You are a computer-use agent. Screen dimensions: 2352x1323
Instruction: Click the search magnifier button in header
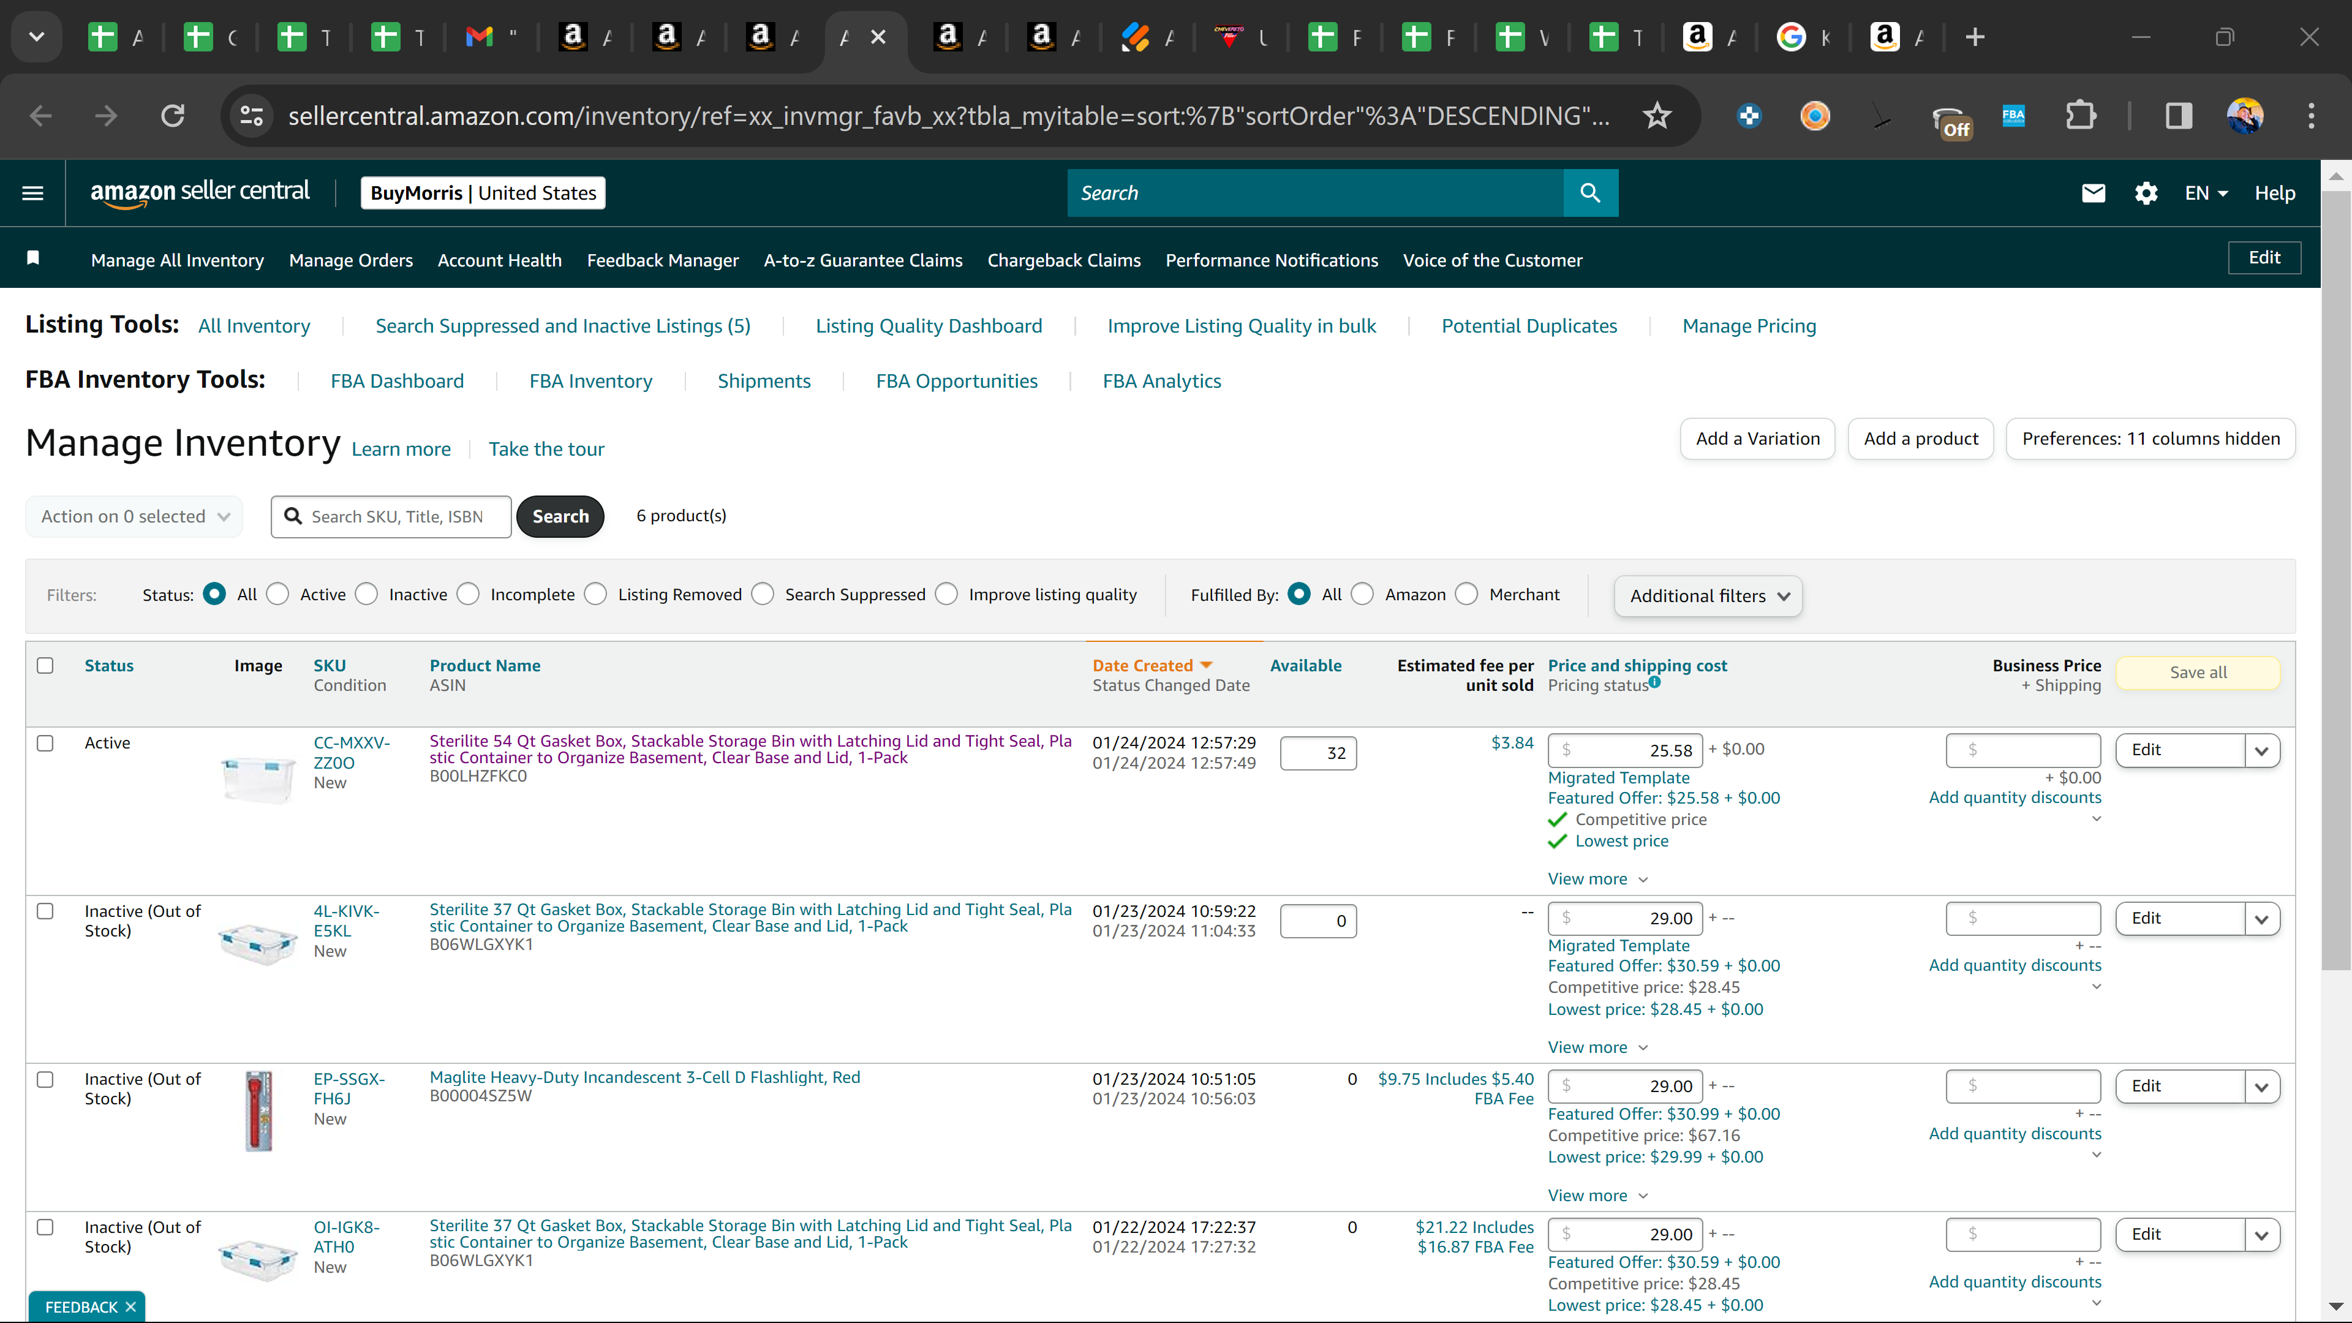point(1589,193)
